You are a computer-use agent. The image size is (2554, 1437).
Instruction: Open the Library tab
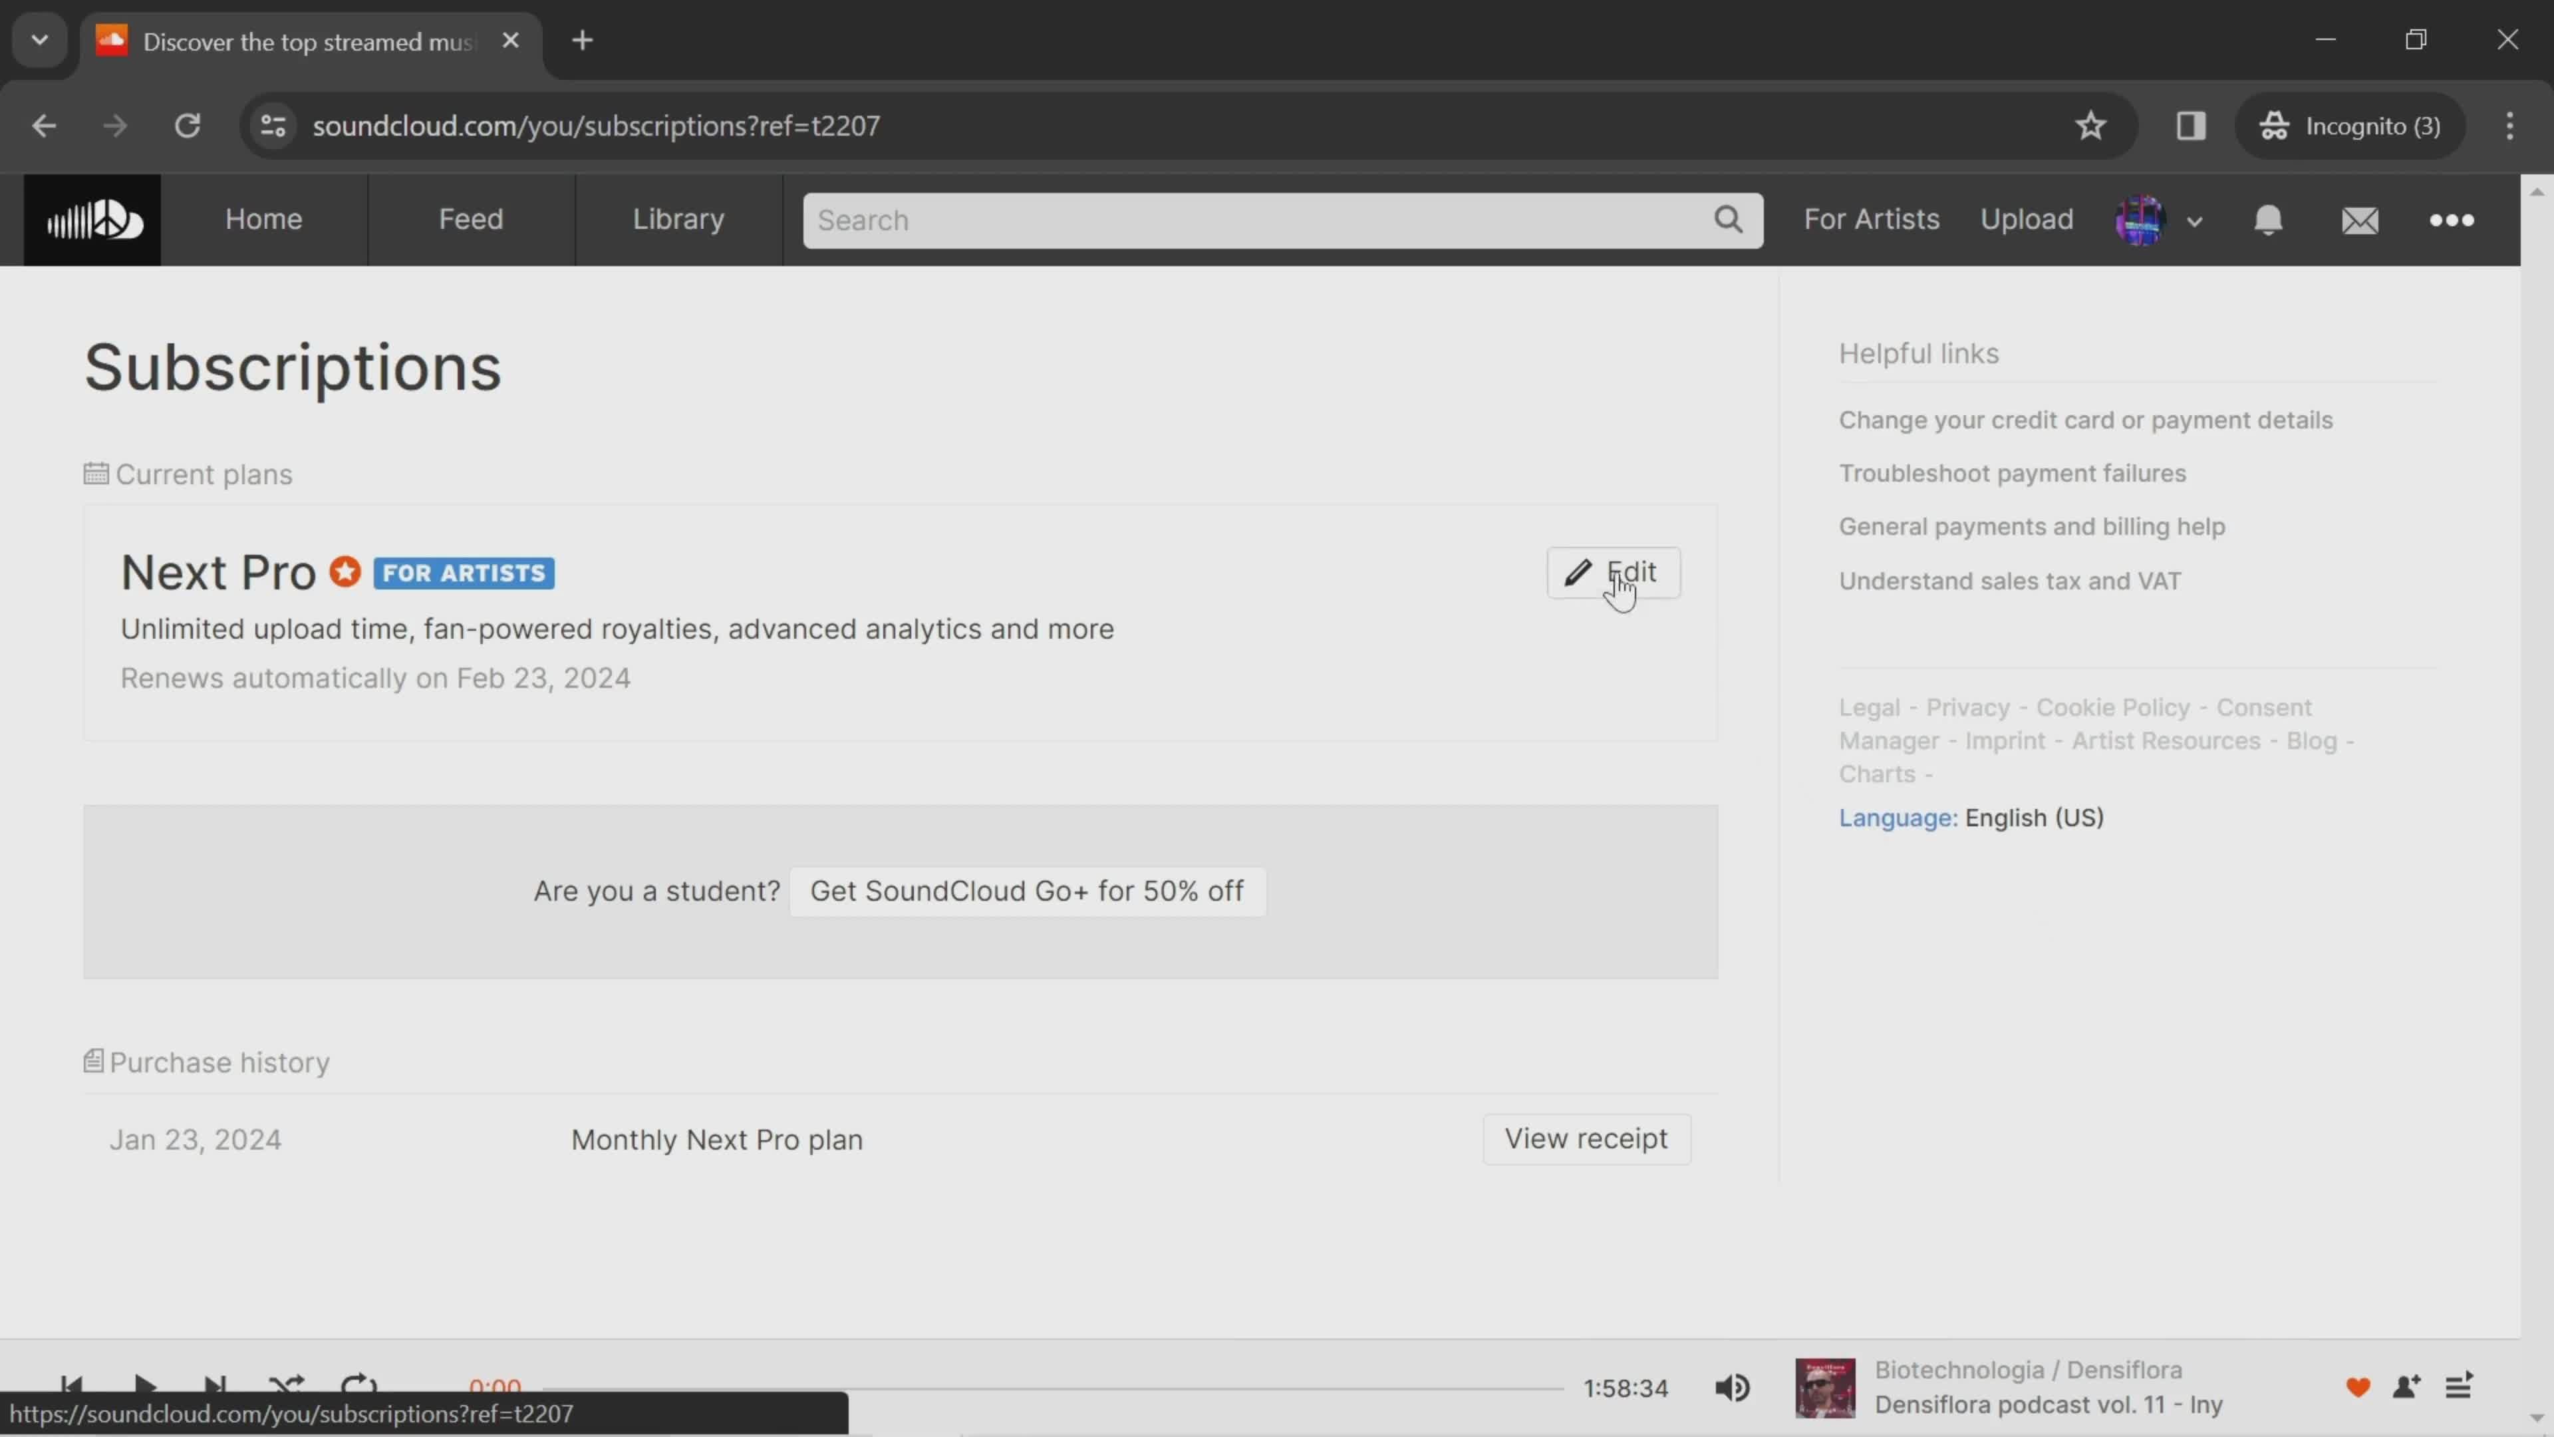coord(678,219)
